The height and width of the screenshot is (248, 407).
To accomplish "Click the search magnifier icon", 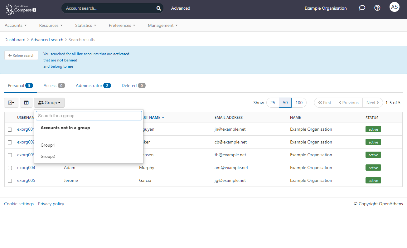I will (158, 8).
